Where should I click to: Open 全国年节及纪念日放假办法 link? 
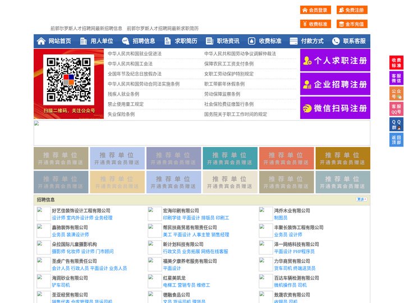(x=135, y=74)
